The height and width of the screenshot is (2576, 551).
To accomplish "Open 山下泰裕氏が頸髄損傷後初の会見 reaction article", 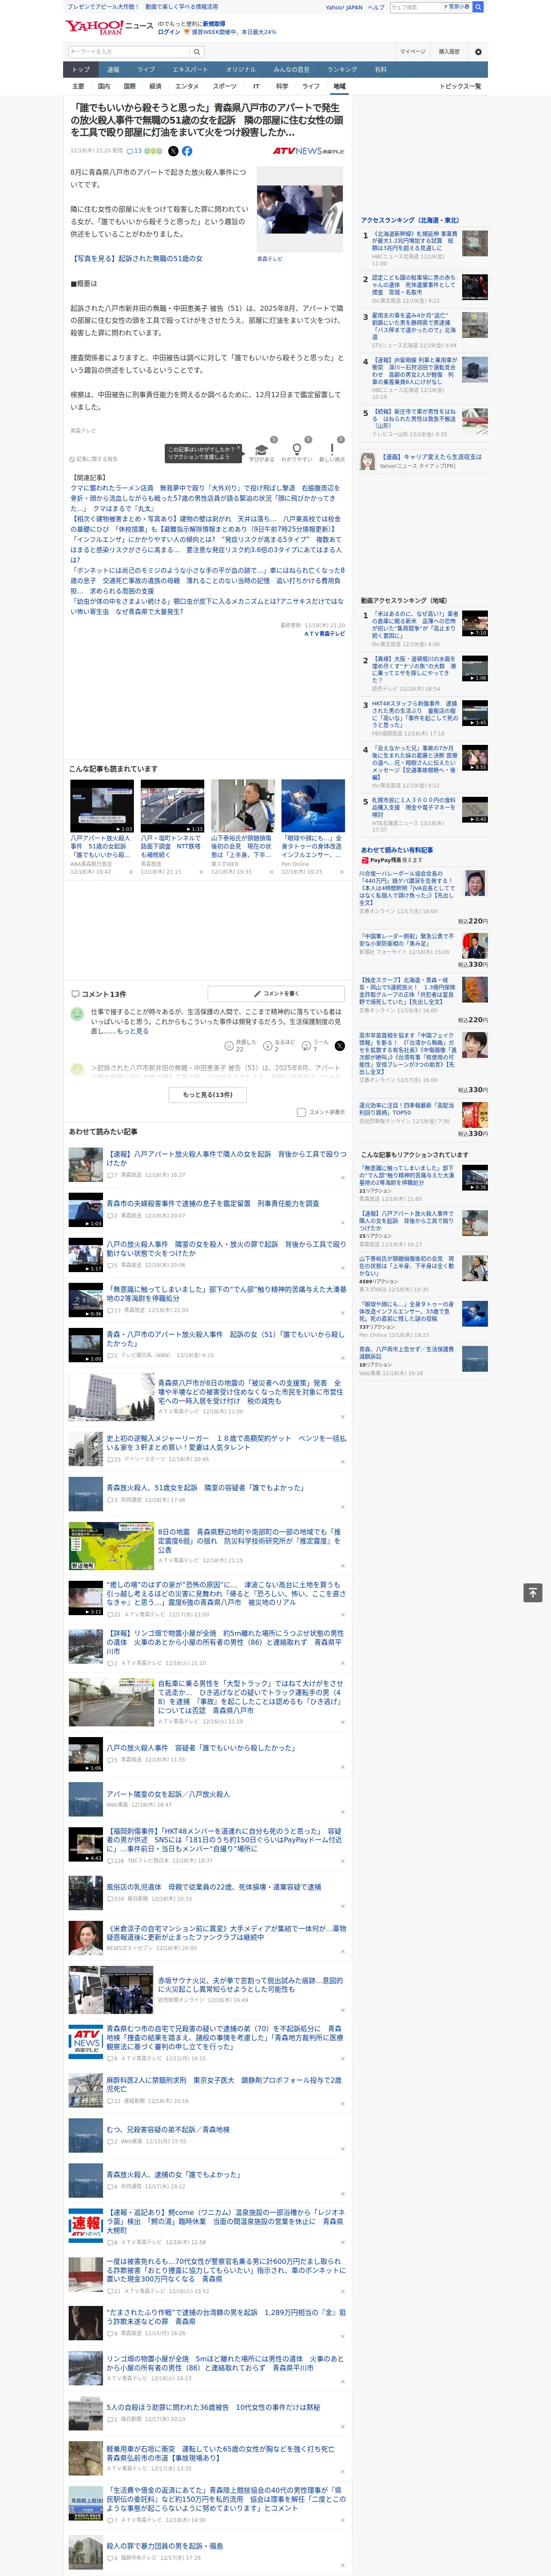I will (x=407, y=1267).
